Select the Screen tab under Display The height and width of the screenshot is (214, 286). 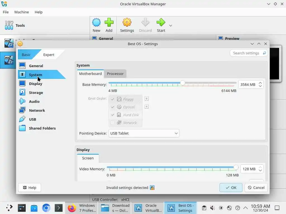pos(88,158)
